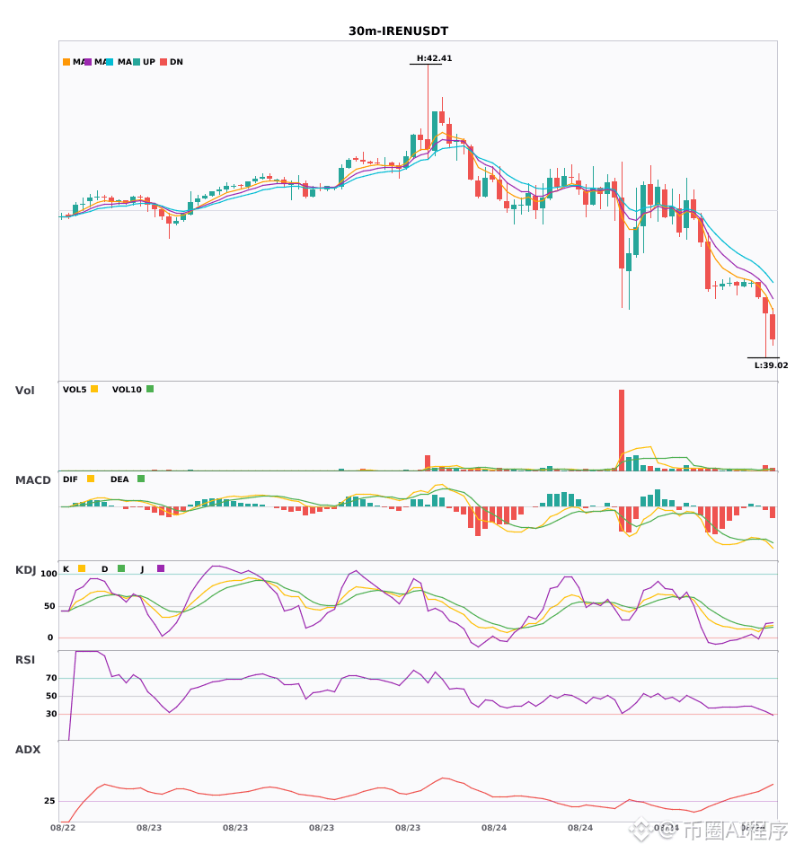This screenshot has width=795, height=853.
Task: Click the tallest red volume spike bar
Action: click(x=622, y=430)
